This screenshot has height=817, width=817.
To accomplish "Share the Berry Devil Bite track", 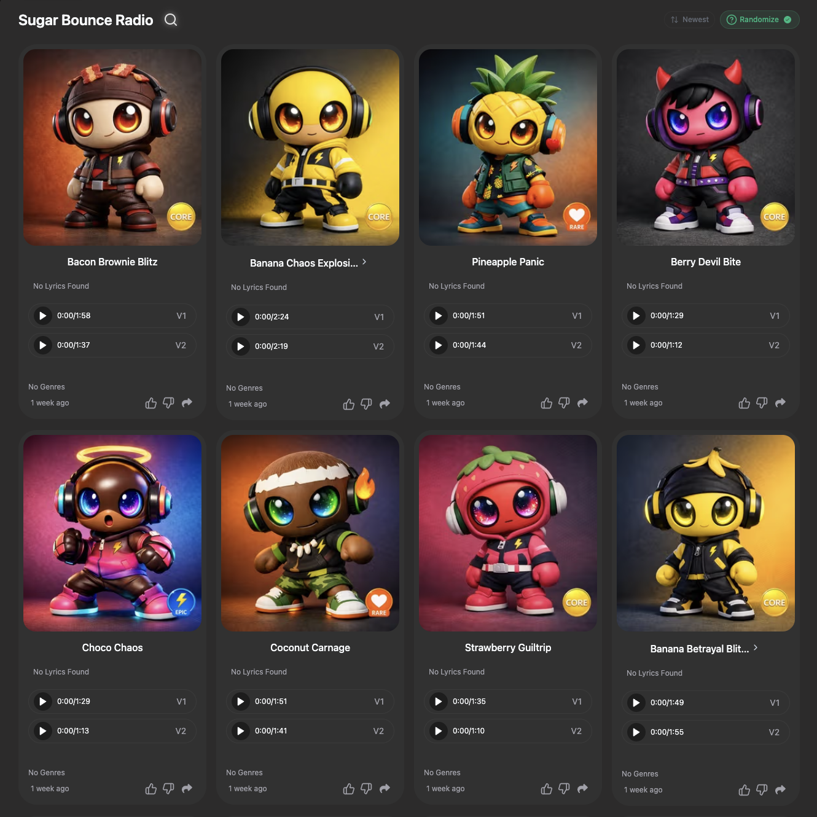I will click(780, 403).
